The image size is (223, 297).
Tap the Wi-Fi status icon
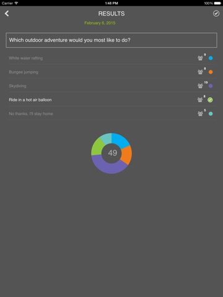tap(16, 3)
